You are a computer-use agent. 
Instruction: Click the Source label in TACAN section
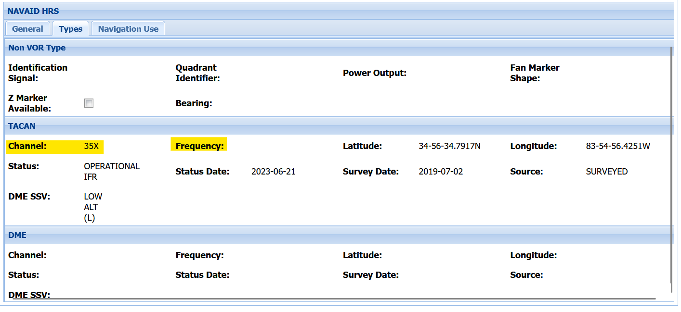click(526, 172)
